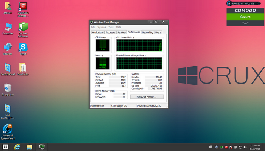
Task: Click the Total physical memory value 2047
Action: pos(123,77)
